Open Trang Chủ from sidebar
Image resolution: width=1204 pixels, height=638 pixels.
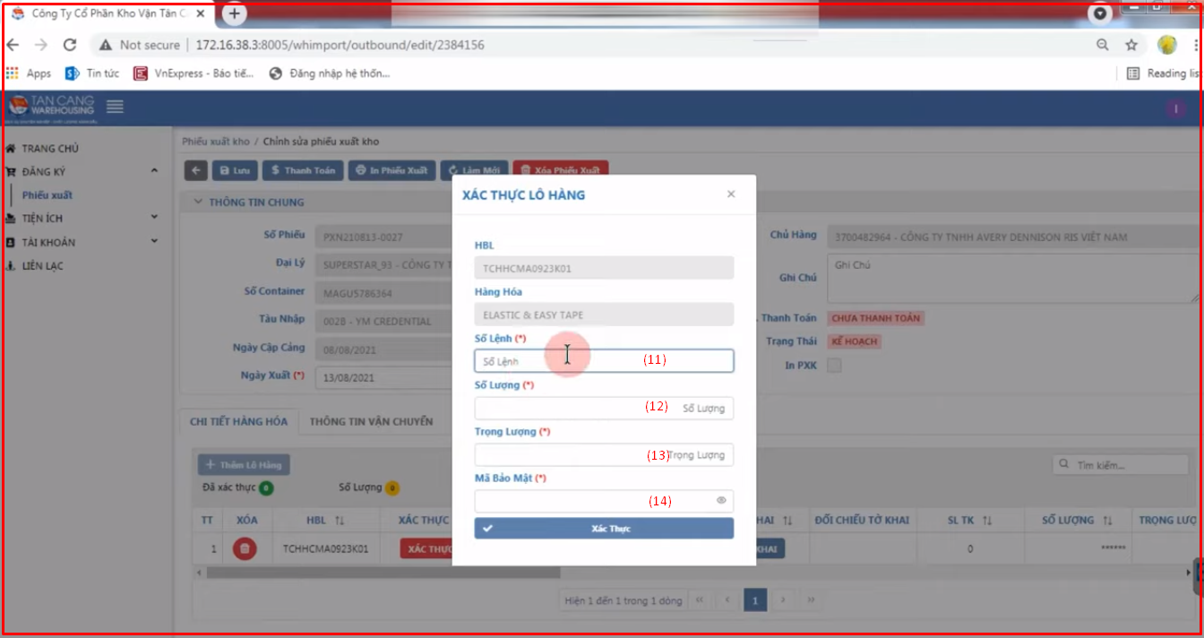50,149
